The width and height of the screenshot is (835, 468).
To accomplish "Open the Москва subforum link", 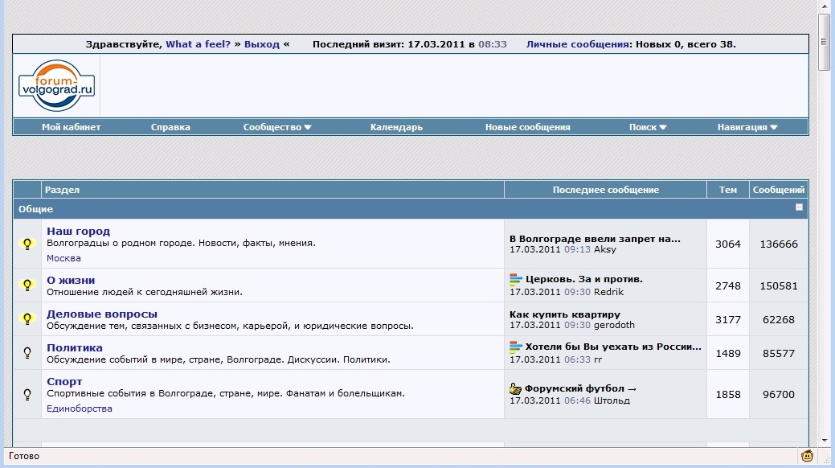I will point(63,258).
